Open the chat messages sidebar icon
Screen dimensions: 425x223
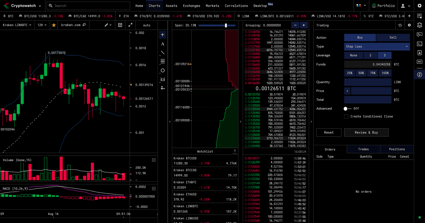[x=420, y=35]
